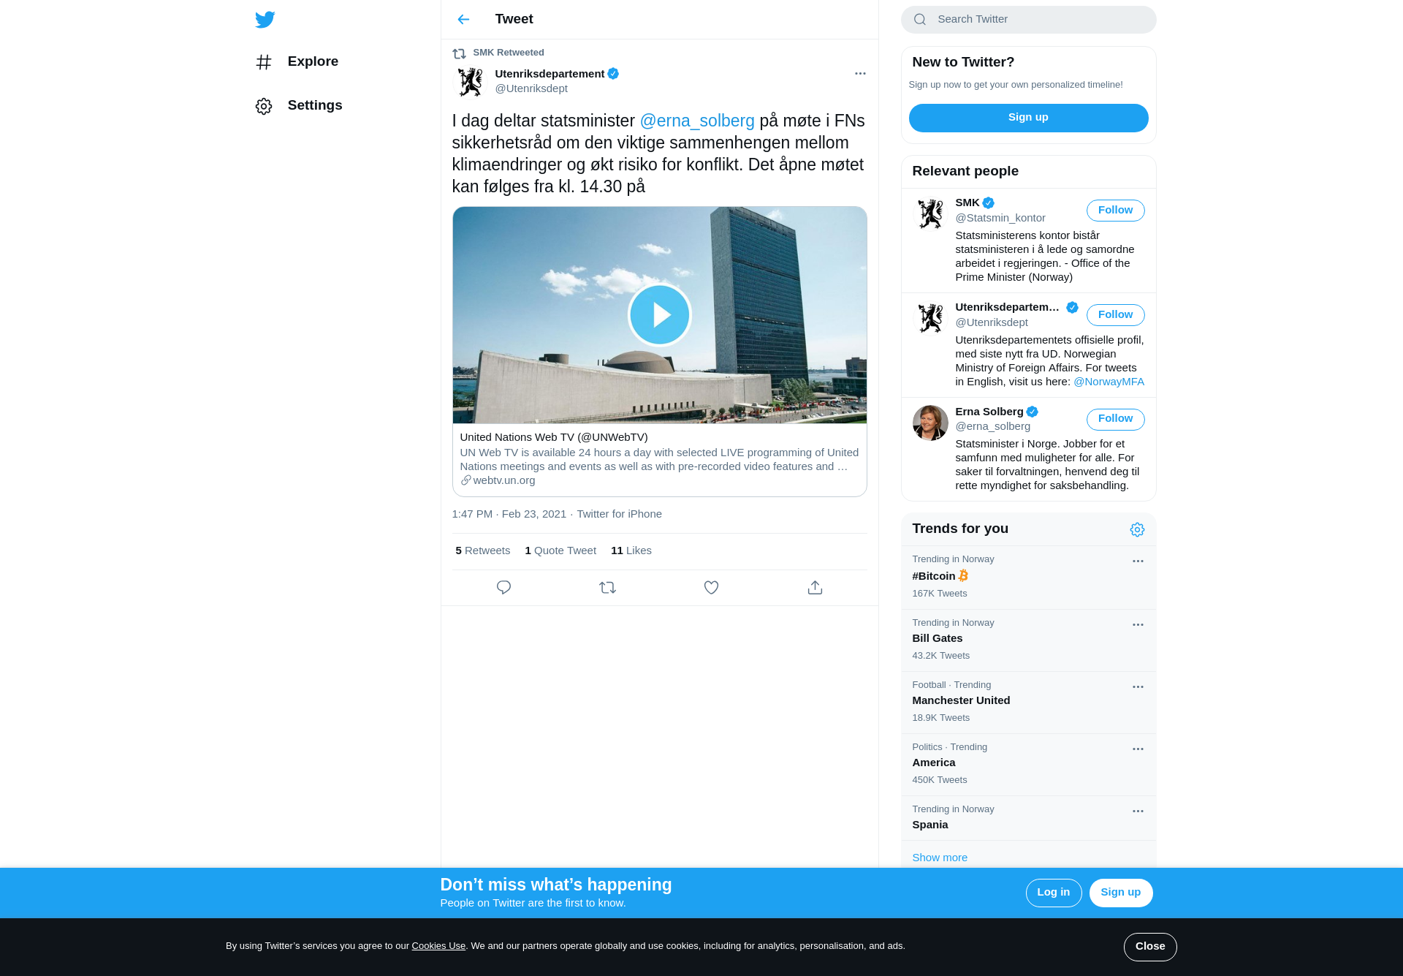Viewport: 1403px width, 976px height.
Task: Open options for Manchester United trend
Action: click(x=1138, y=687)
